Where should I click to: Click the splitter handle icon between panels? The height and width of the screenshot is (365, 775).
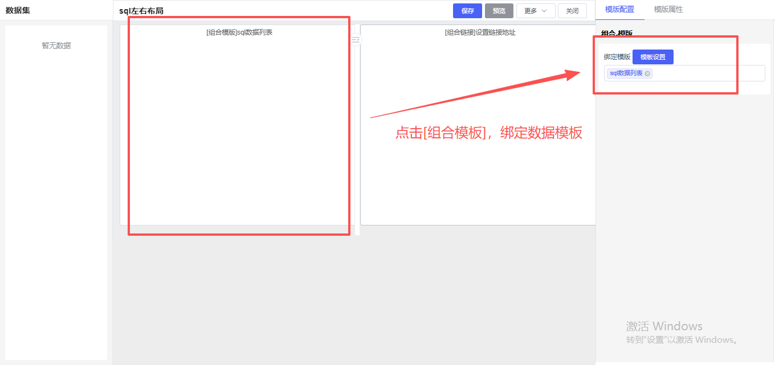pos(356,40)
